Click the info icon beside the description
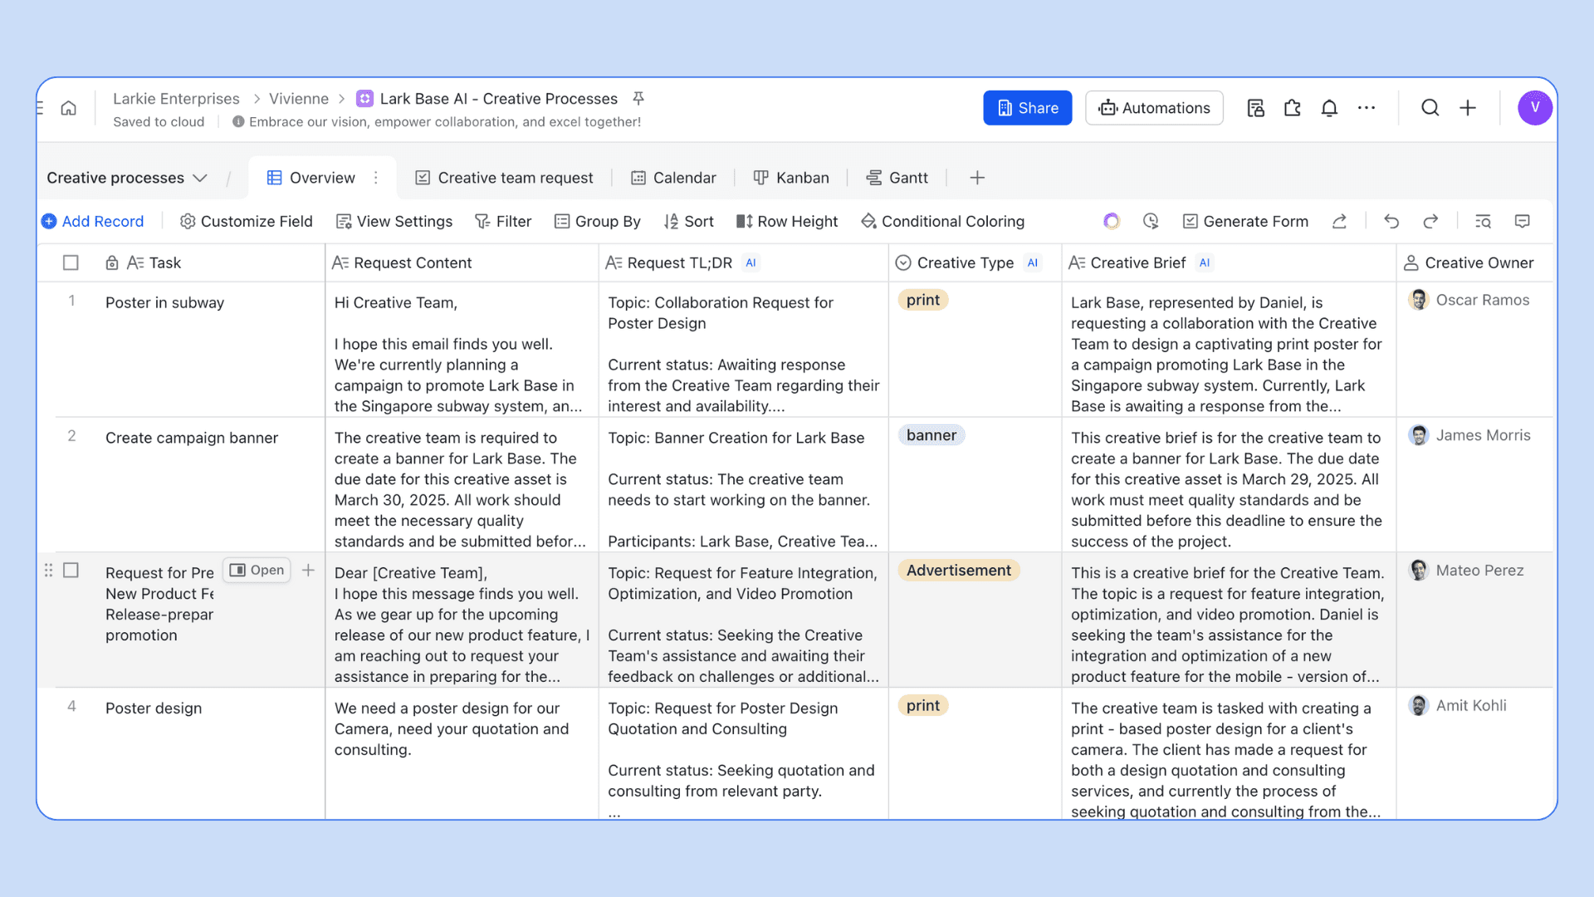This screenshot has width=1594, height=897. (x=238, y=122)
